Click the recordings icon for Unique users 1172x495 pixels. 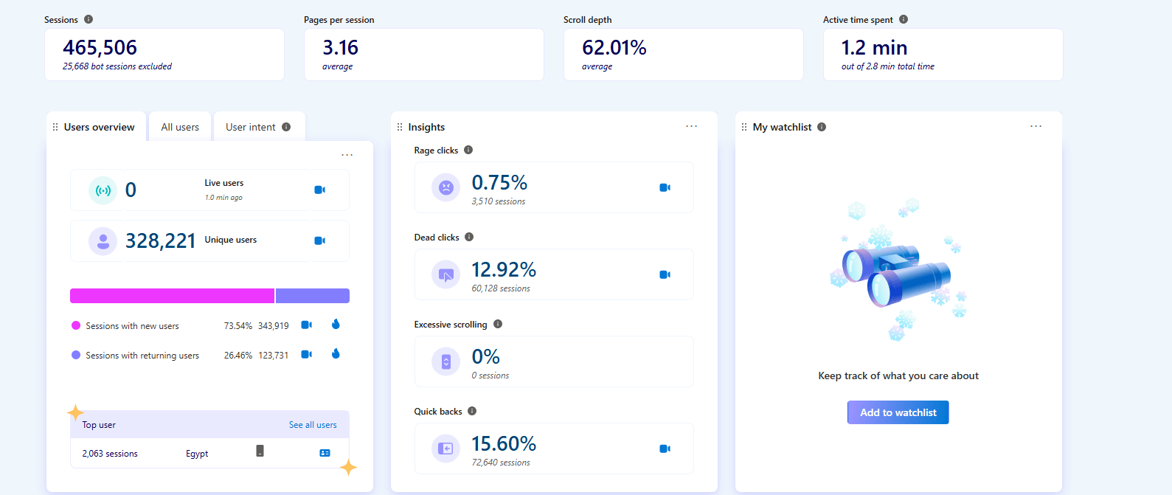(319, 241)
